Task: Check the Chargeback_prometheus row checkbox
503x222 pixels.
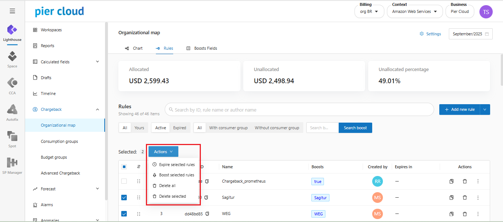Action: click(124, 182)
